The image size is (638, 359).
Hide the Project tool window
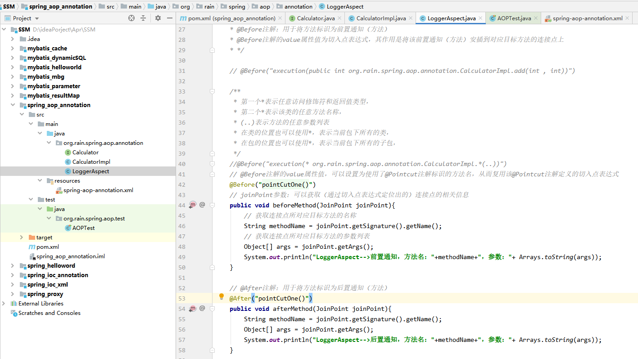[x=170, y=18]
